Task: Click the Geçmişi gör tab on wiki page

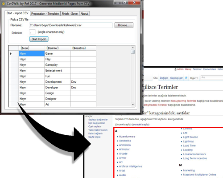Action: (176, 78)
